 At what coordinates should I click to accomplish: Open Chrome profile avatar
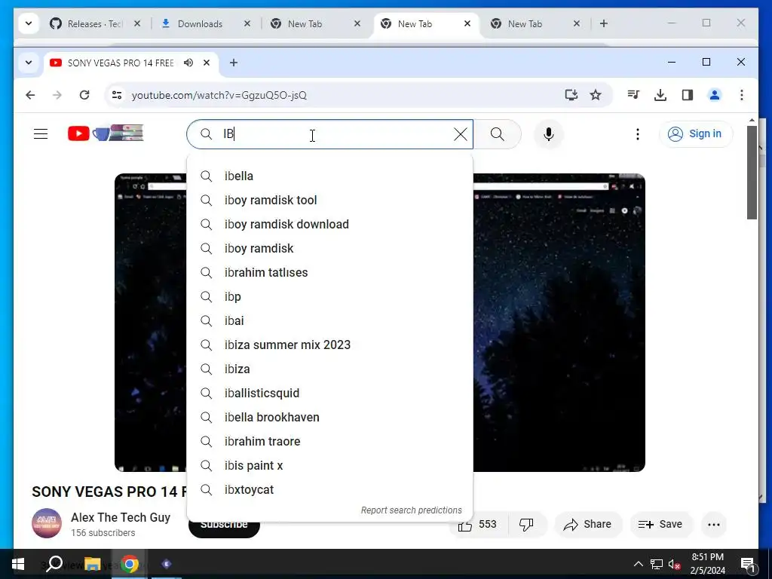[x=715, y=95]
